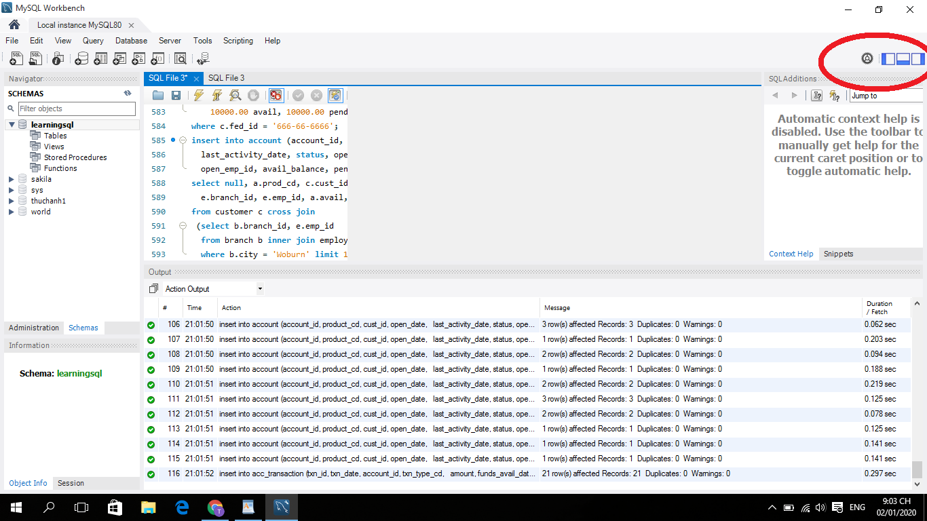Save the current SQL script to file
Screen dimensions: 927x521
pos(176,96)
